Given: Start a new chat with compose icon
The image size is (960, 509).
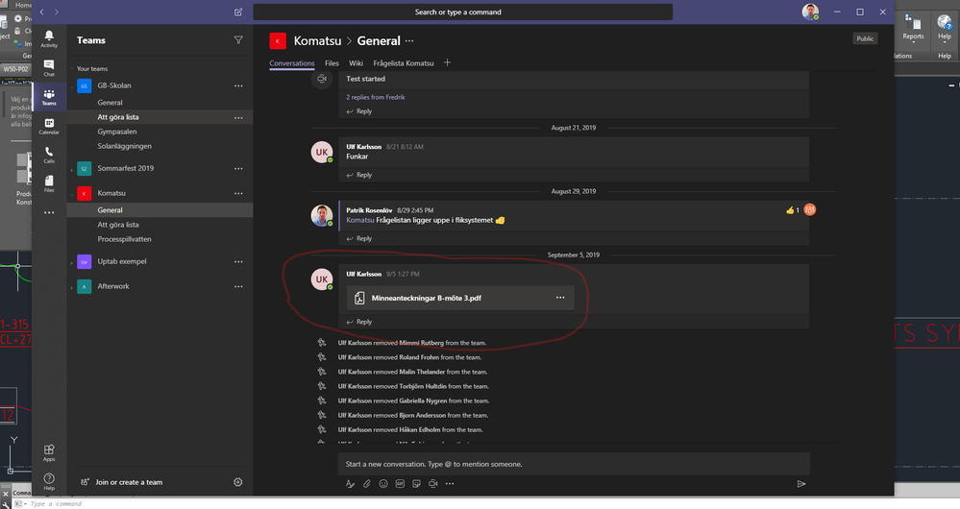Looking at the screenshot, I should (x=238, y=12).
